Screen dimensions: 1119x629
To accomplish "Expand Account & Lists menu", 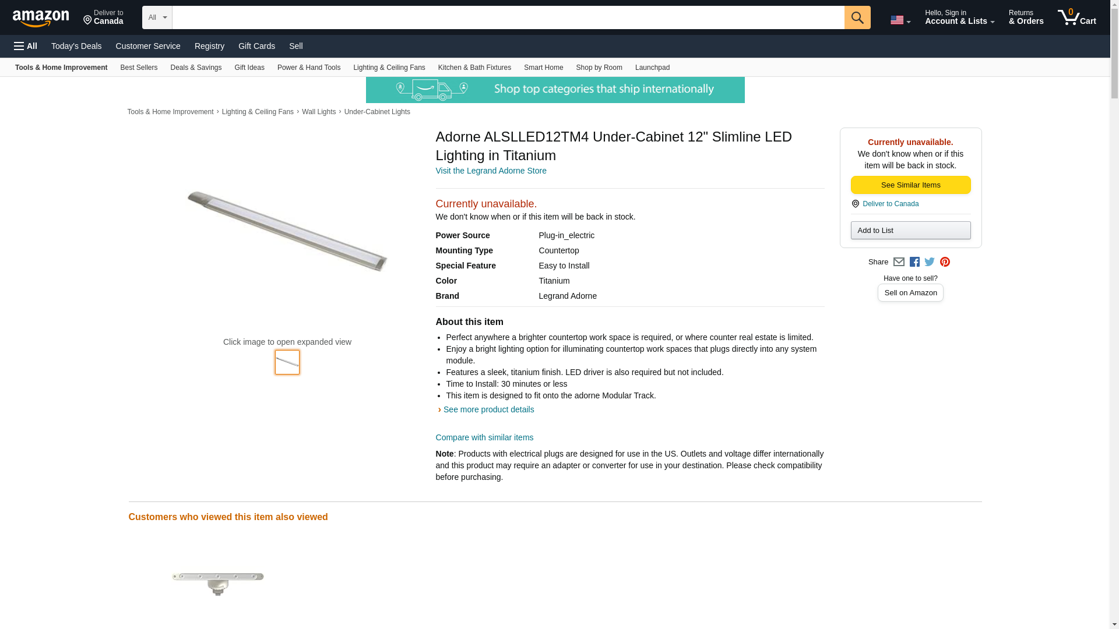I will click(959, 17).
